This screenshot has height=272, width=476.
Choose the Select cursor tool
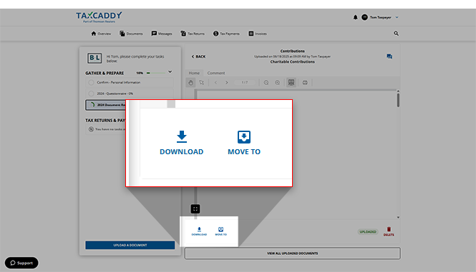202,82
